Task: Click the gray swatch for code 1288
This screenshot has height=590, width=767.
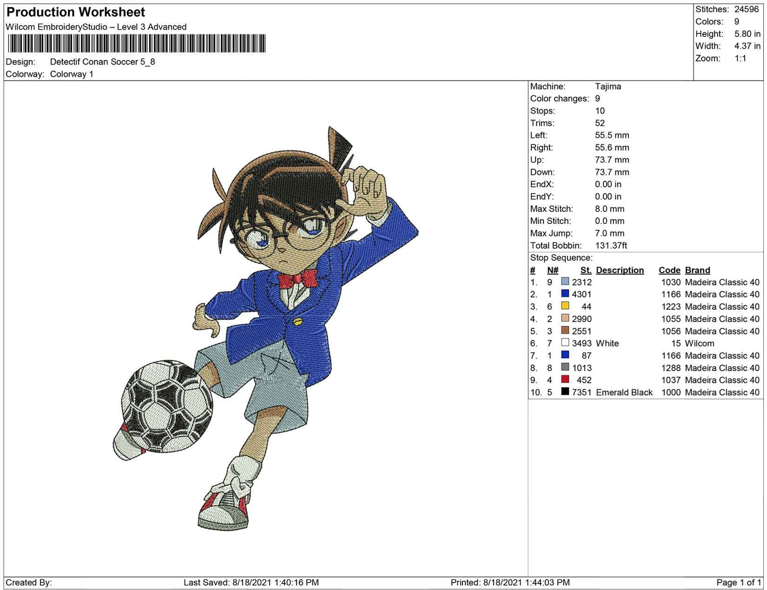Action: pyautogui.click(x=565, y=367)
